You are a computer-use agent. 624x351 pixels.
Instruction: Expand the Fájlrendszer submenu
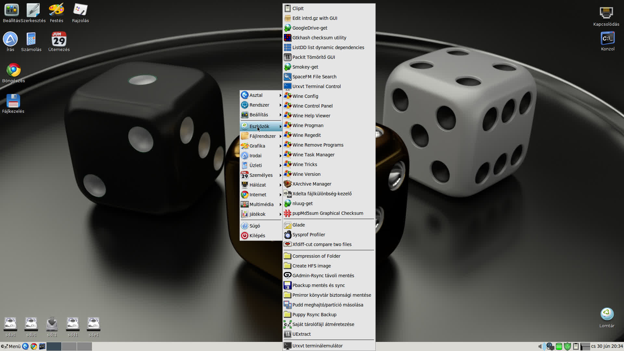[x=261, y=136]
